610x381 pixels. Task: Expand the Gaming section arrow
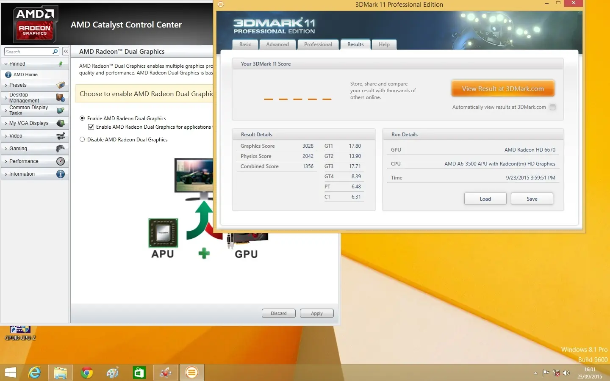pos(6,149)
